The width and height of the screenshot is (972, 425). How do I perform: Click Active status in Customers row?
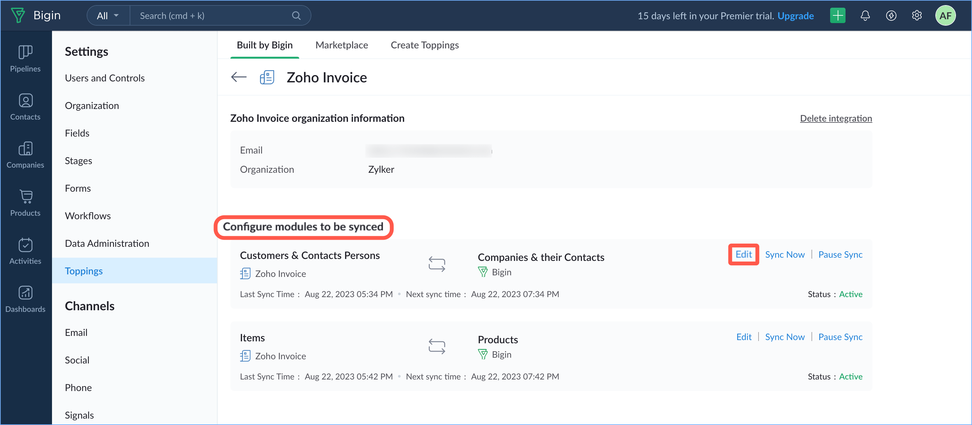(851, 294)
